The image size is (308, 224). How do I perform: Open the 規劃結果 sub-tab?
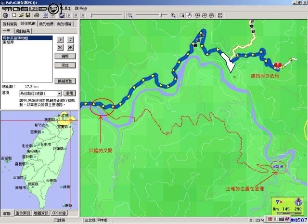tap(23, 31)
